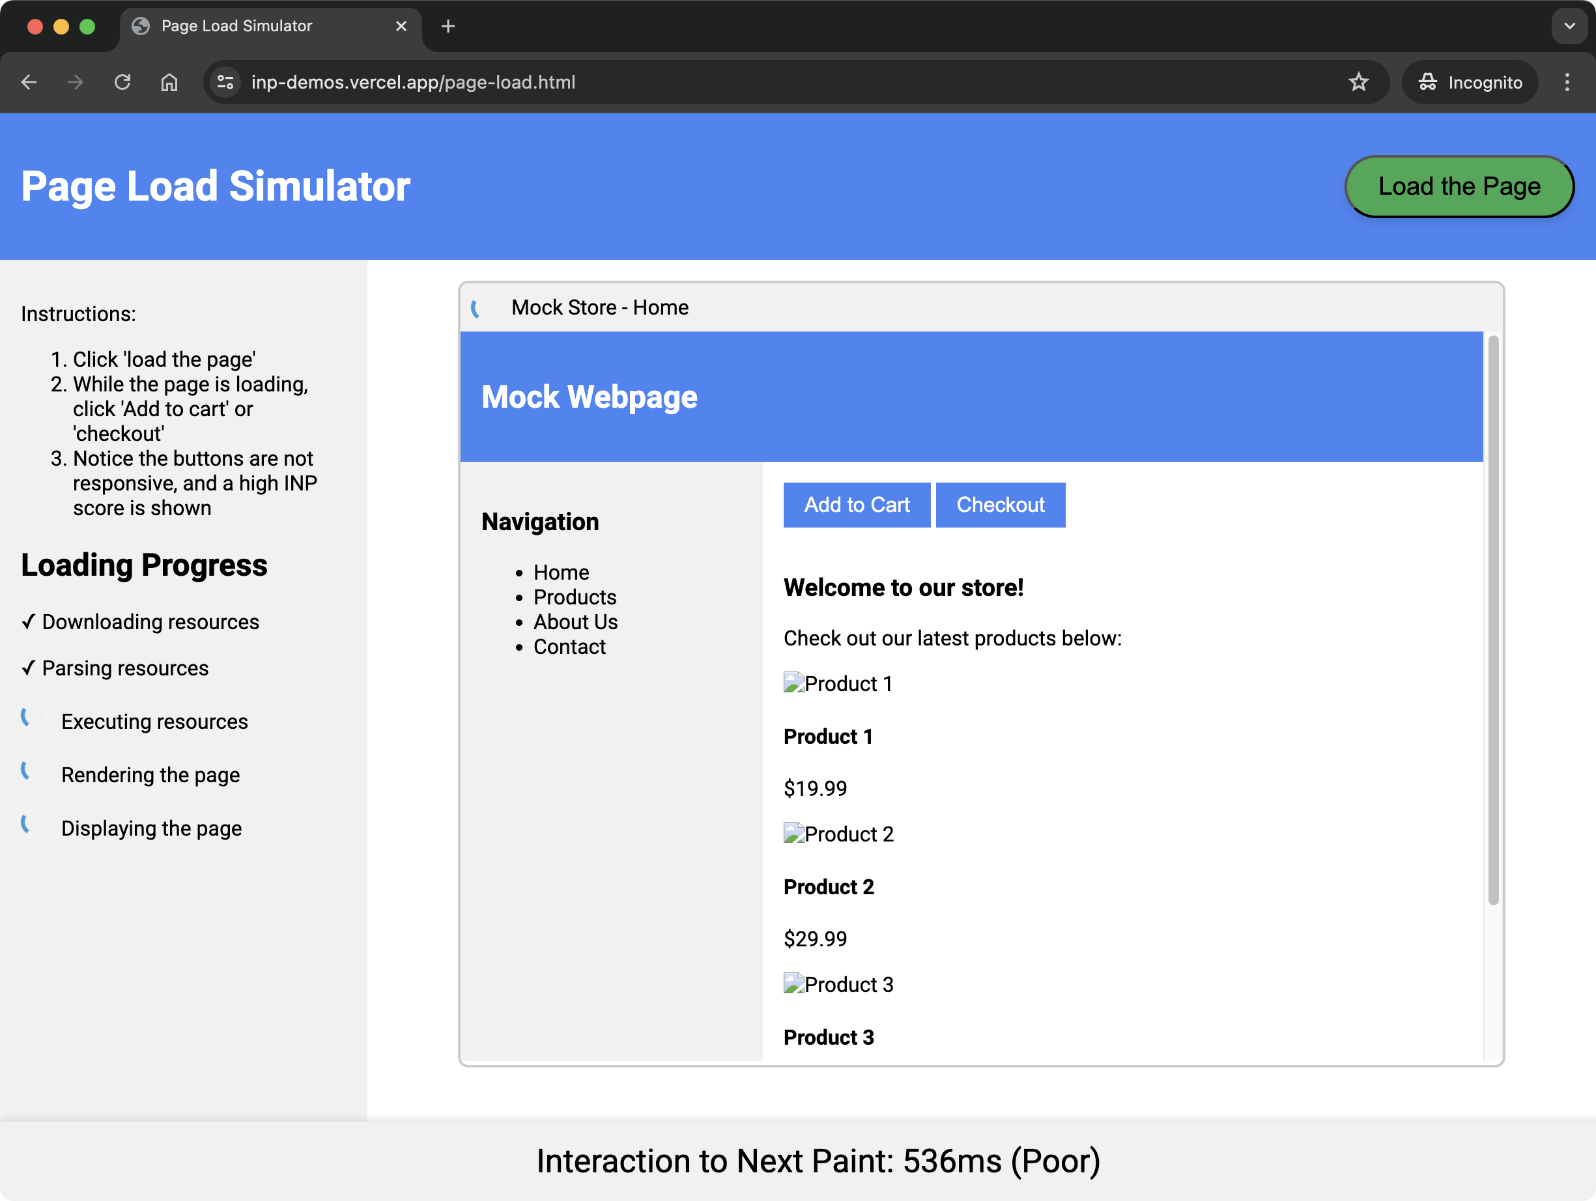This screenshot has width=1596, height=1201.
Task: Click the bookmark star icon
Action: click(1358, 82)
